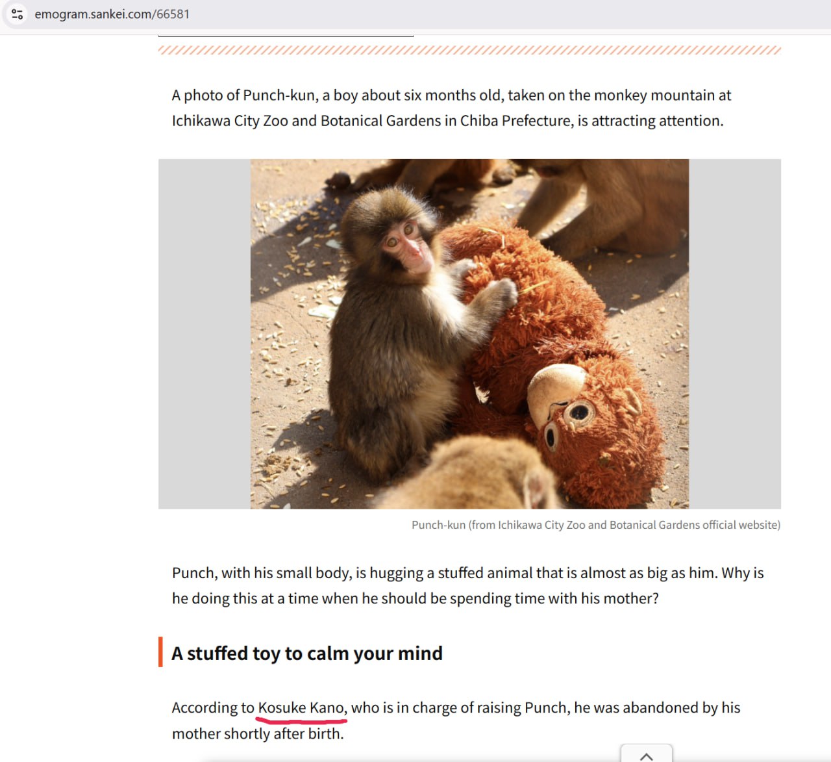This screenshot has width=831, height=762.
Task: Click the orange hatched divider line
Action: [x=469, y=50]
